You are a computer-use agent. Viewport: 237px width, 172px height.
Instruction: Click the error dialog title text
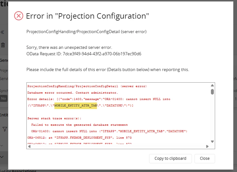tap(88, 16)
